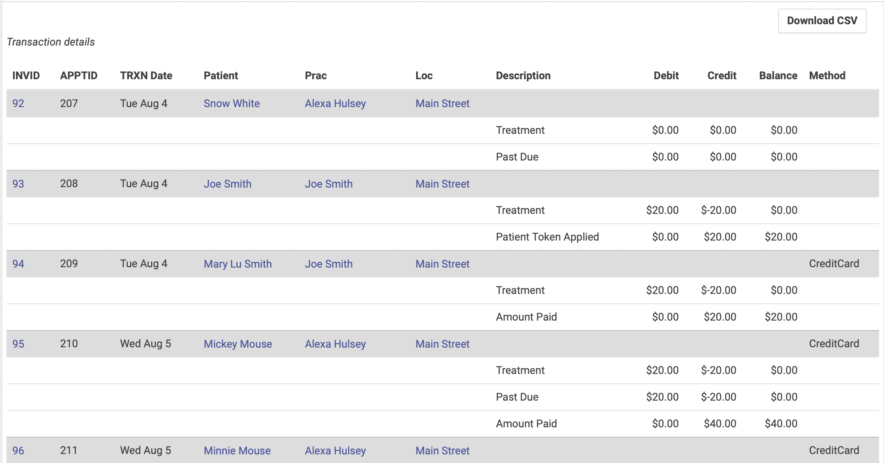Open invoice 96 link

pos(18,451)
